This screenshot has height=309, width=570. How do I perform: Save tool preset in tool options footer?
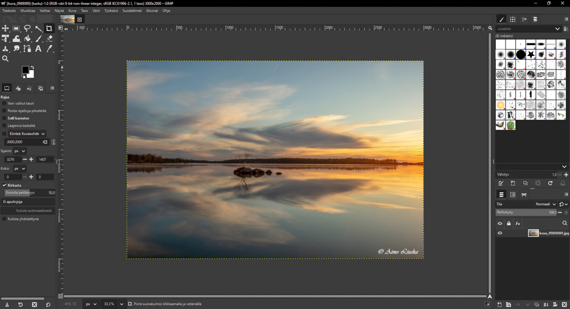pos(7,304)
